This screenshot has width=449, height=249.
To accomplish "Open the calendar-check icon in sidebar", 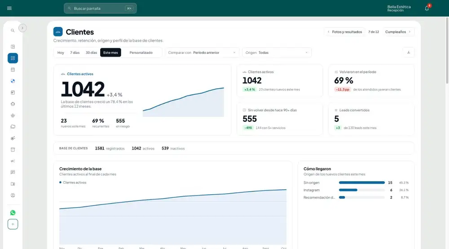I will coord(13,93).
